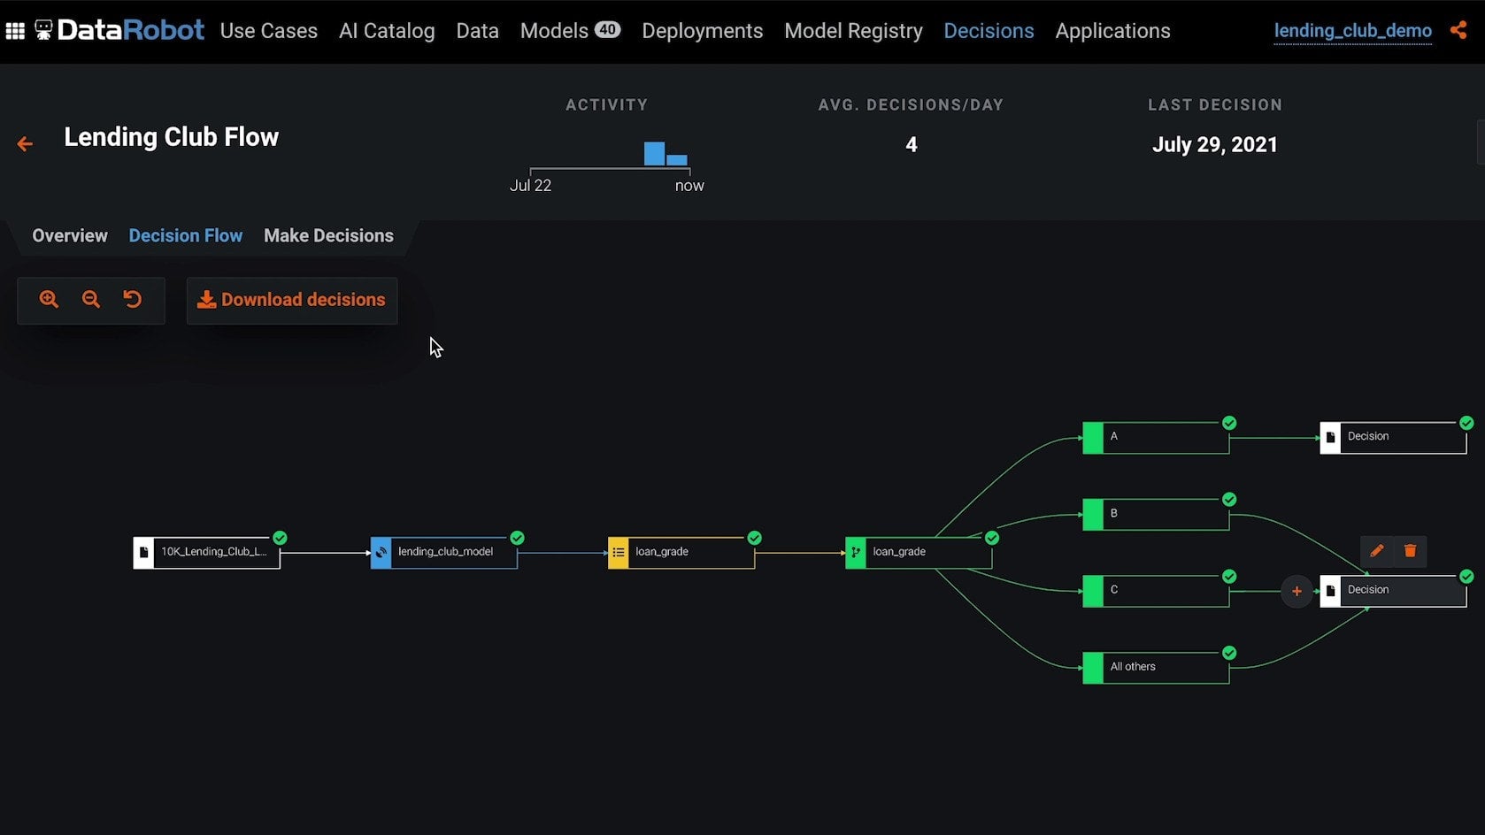Click the check badge on node A
1485x835 pixels.
point(1229,423)
